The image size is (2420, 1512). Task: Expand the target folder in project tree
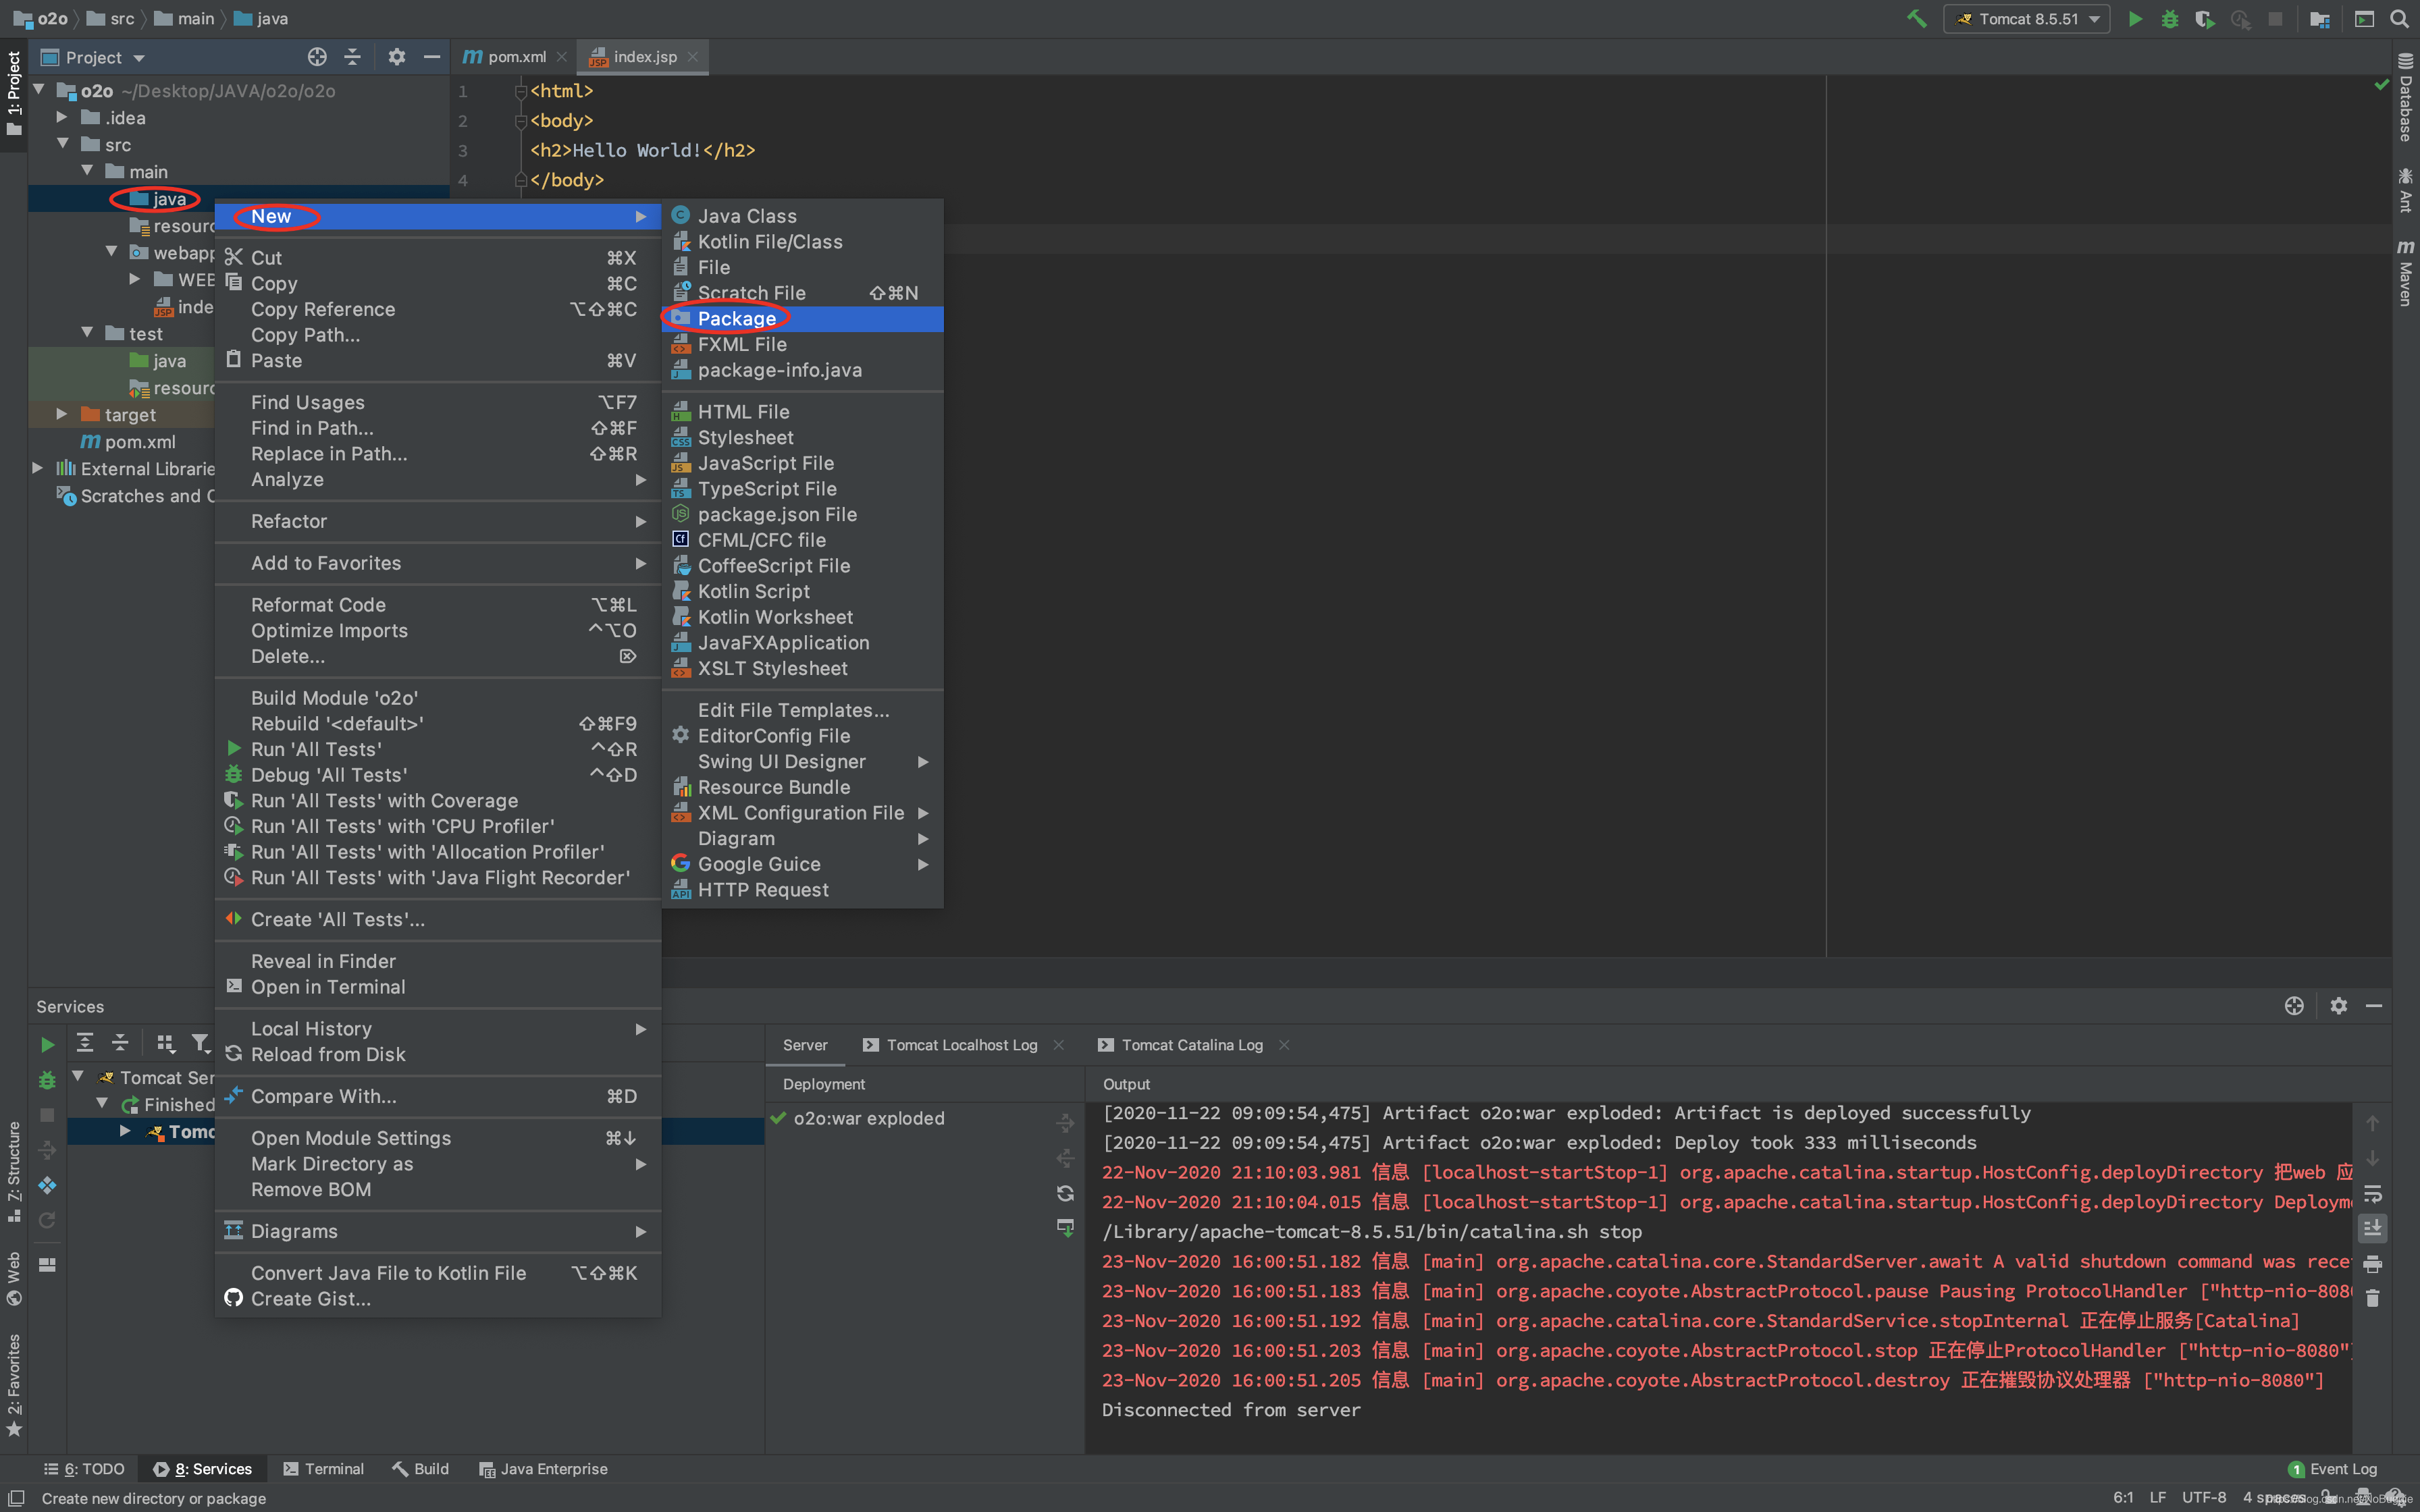click(x=62, y=414)
